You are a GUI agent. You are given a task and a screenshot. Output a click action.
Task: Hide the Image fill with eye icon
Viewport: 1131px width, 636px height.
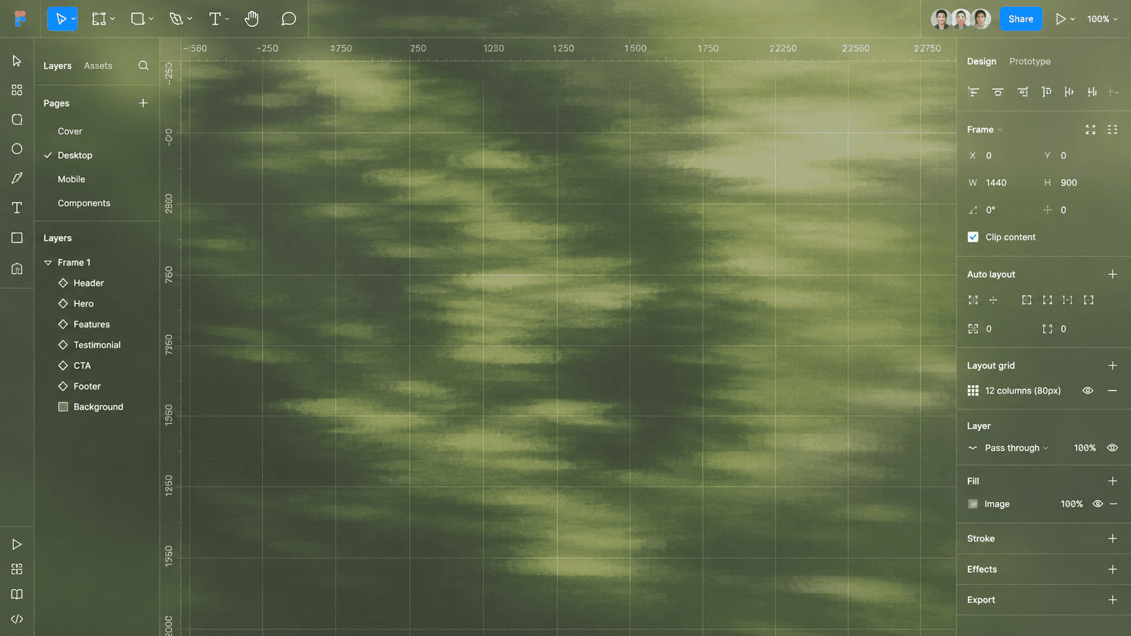[x=1097, y=504]
